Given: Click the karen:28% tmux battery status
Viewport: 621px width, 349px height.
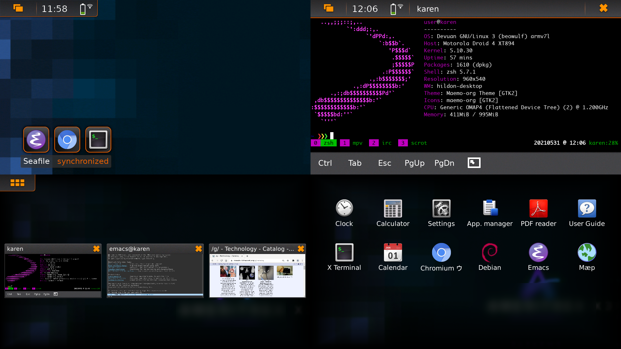Looking at the screenshot, I should pos(604,143).
